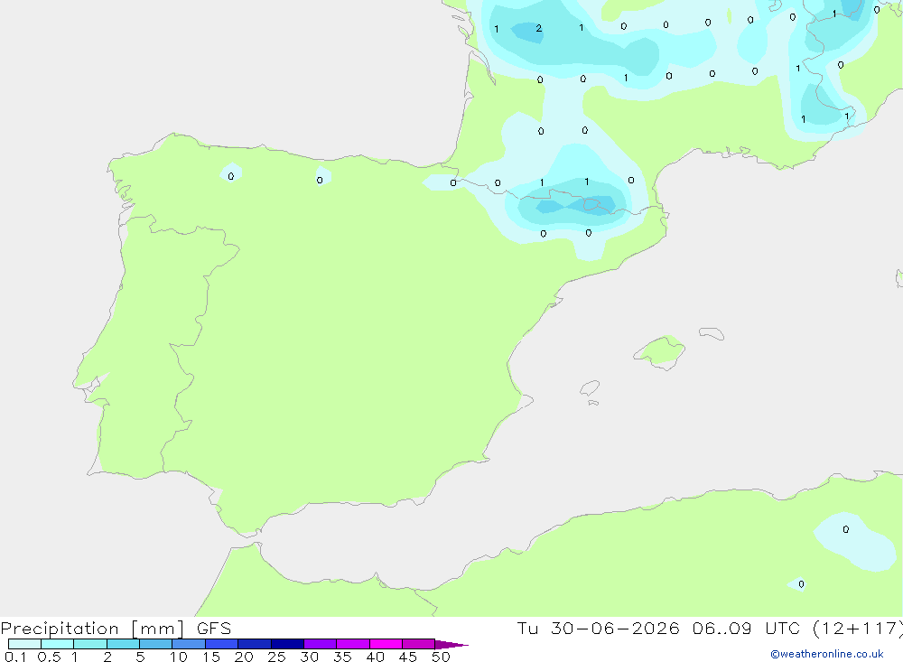This screenshot has width=903, height=662.
Task: Click the Mallorca island on the map
Action: (660, 351)
